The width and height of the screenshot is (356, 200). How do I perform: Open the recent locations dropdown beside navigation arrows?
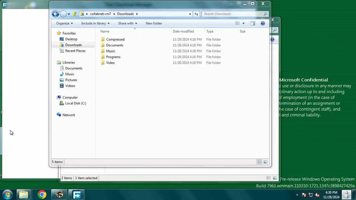(69, 14)
